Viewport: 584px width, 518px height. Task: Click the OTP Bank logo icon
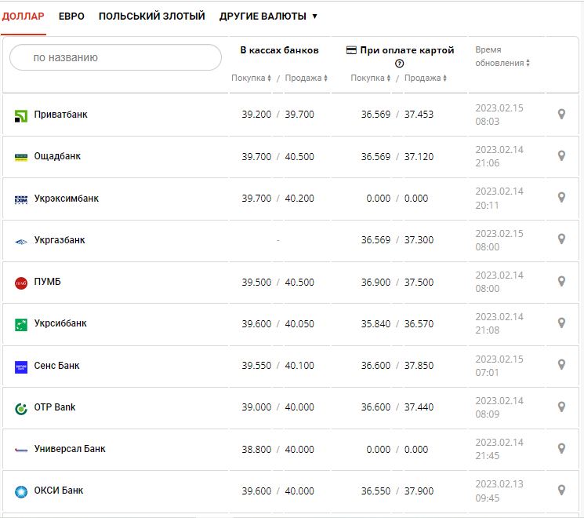[x=21, y=408]
